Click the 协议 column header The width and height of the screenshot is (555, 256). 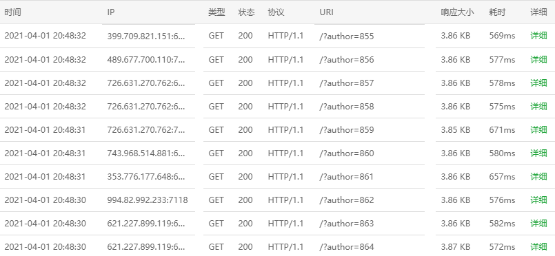(x=276, y=12)
